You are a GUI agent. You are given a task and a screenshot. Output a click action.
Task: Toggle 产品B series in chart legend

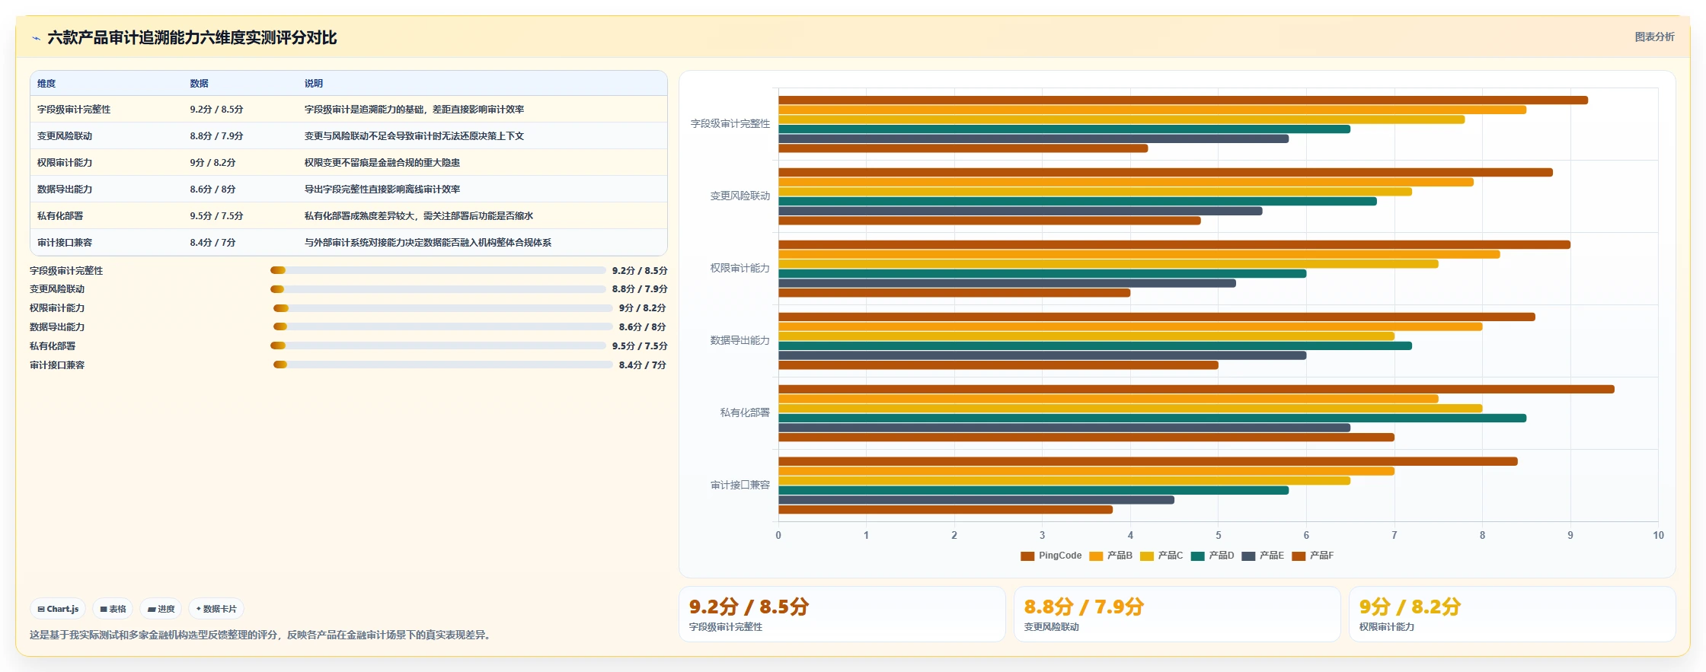[1110, 556]
